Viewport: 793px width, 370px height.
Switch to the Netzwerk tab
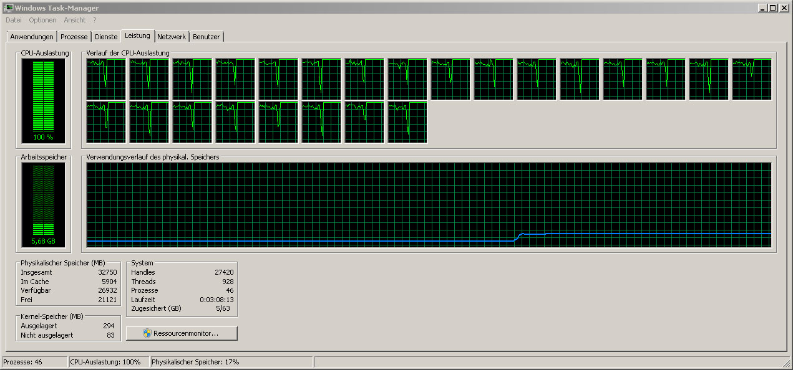pos(172,37)
